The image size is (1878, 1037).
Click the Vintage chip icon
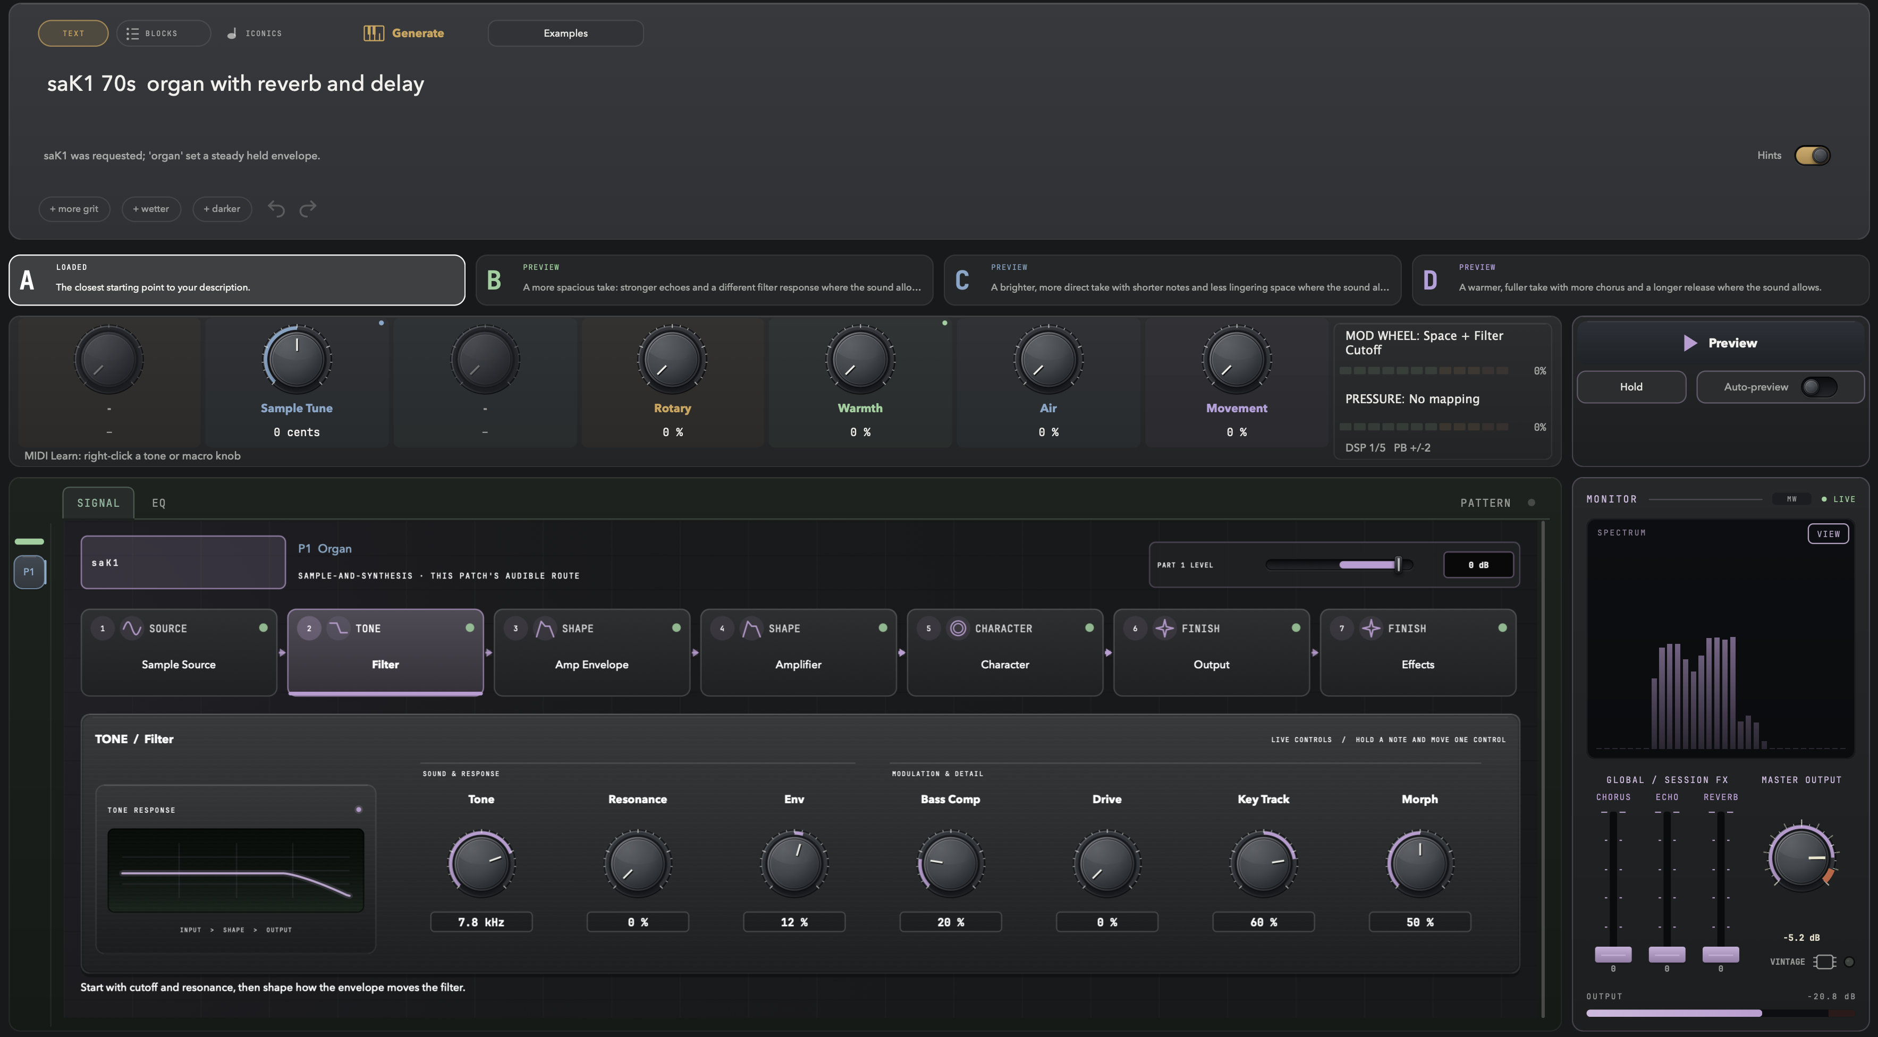pos(1824,962)
